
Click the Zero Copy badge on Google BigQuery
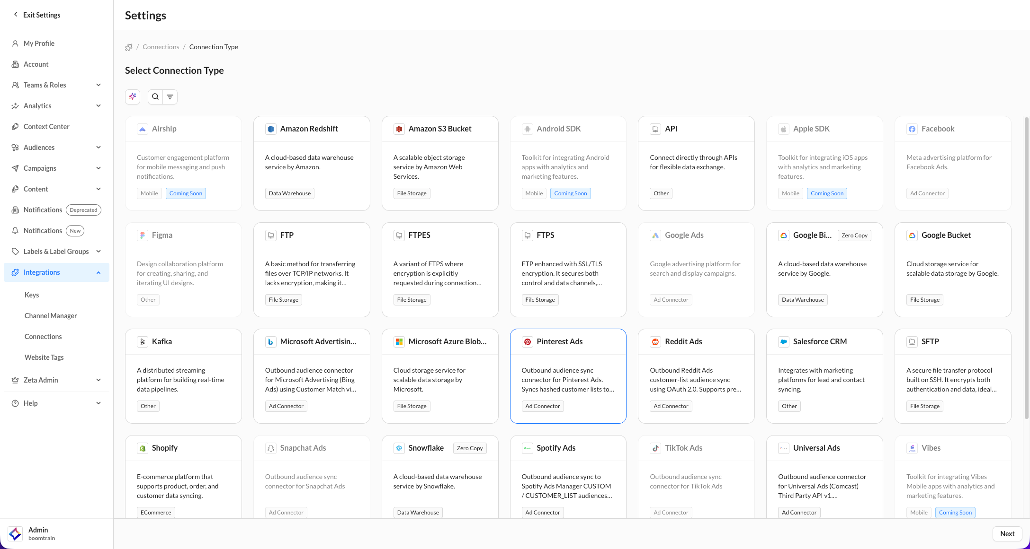[854, 235]
